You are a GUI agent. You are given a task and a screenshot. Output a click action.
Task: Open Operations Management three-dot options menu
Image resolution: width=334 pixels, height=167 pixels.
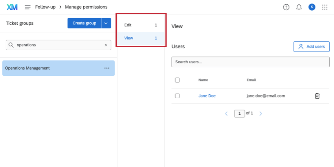click(x=107, y=68)
